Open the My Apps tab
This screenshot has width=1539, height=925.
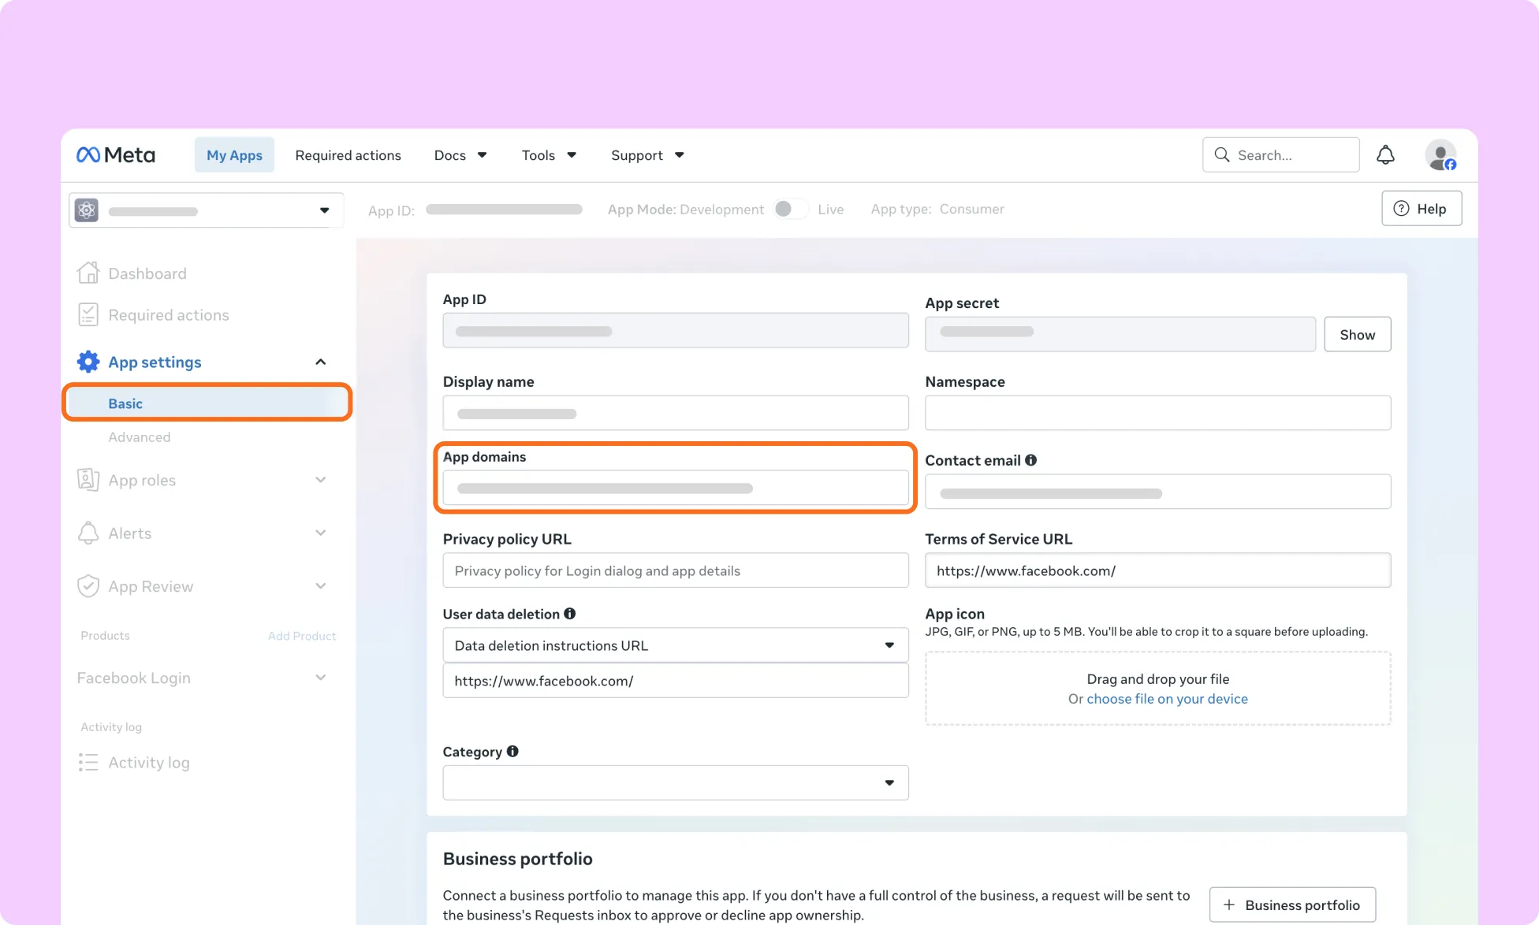pyautogui.click(x=234, y=155)
